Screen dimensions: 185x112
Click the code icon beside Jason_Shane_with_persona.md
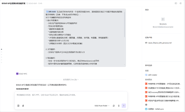tap(146, 43)
